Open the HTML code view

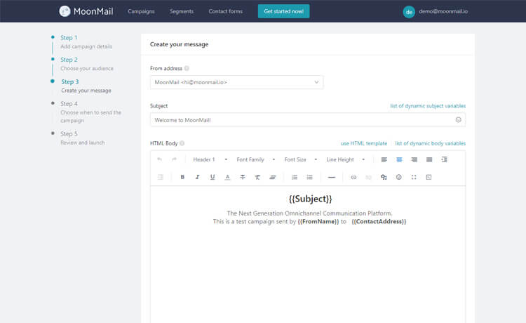[429, 177]
